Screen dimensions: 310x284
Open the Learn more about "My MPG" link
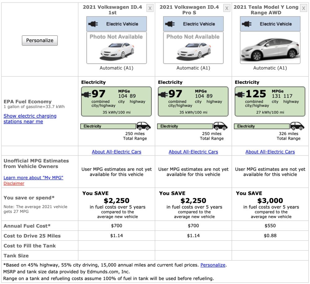[x=33, y=177]
